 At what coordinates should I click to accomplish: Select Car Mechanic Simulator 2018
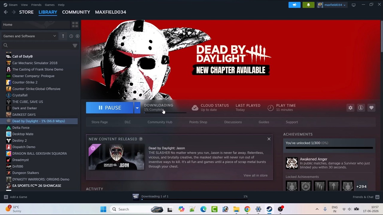tap(35, 63)
